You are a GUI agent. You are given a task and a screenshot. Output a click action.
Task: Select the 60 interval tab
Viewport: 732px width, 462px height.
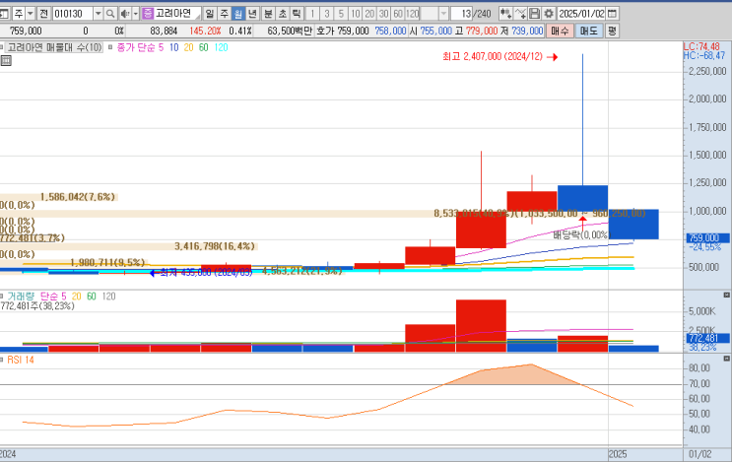397,14
